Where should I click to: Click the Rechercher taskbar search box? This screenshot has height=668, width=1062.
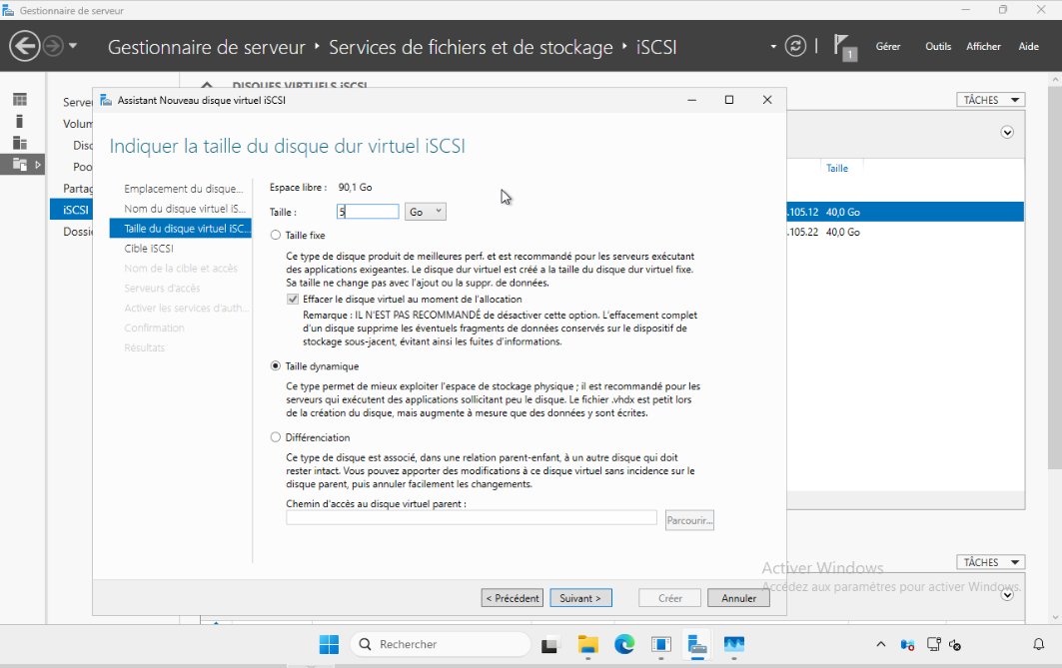[x=441, y=644]
